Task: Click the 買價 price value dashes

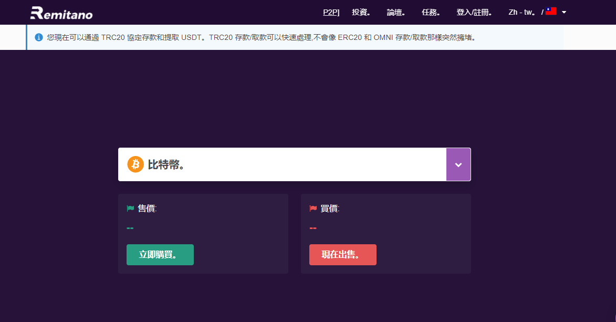Action: click(313, 228)
